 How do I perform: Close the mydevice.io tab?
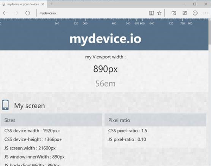pos(43,4)
